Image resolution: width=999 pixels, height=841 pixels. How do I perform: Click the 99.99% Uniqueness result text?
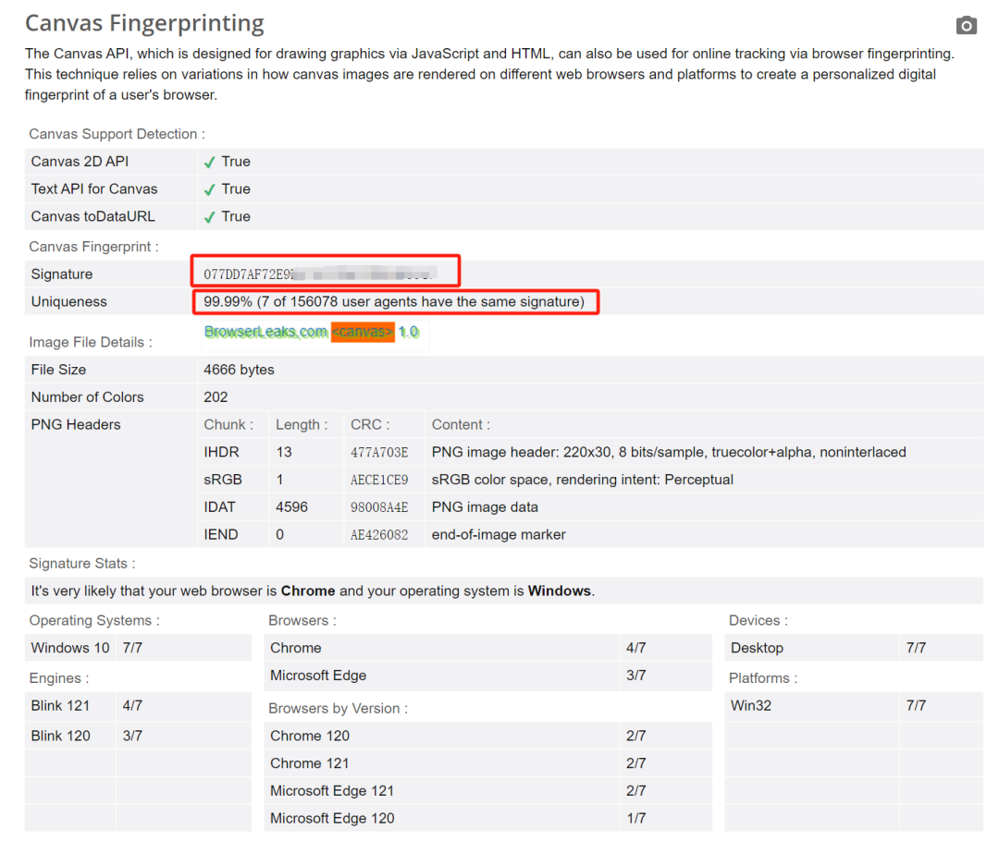pyautogui.click(x=394, y=302)
